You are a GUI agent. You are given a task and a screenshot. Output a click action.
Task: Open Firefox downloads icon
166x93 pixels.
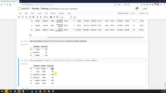coord(141,5)
